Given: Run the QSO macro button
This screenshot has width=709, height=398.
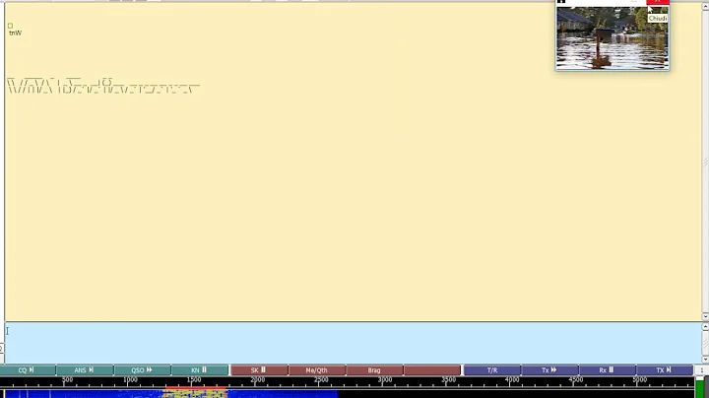Looking at the screenshot, I should tap(142, 370).
